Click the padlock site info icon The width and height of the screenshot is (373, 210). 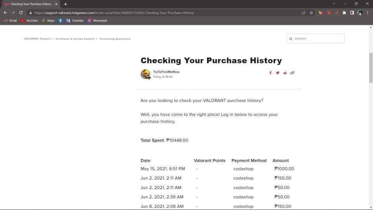30,13
